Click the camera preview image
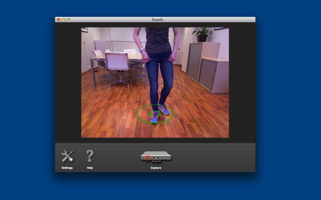321x200 pixels. [x=155, y=82]
